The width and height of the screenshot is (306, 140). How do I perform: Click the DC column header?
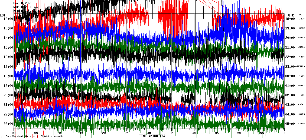(x=301, y=15)
